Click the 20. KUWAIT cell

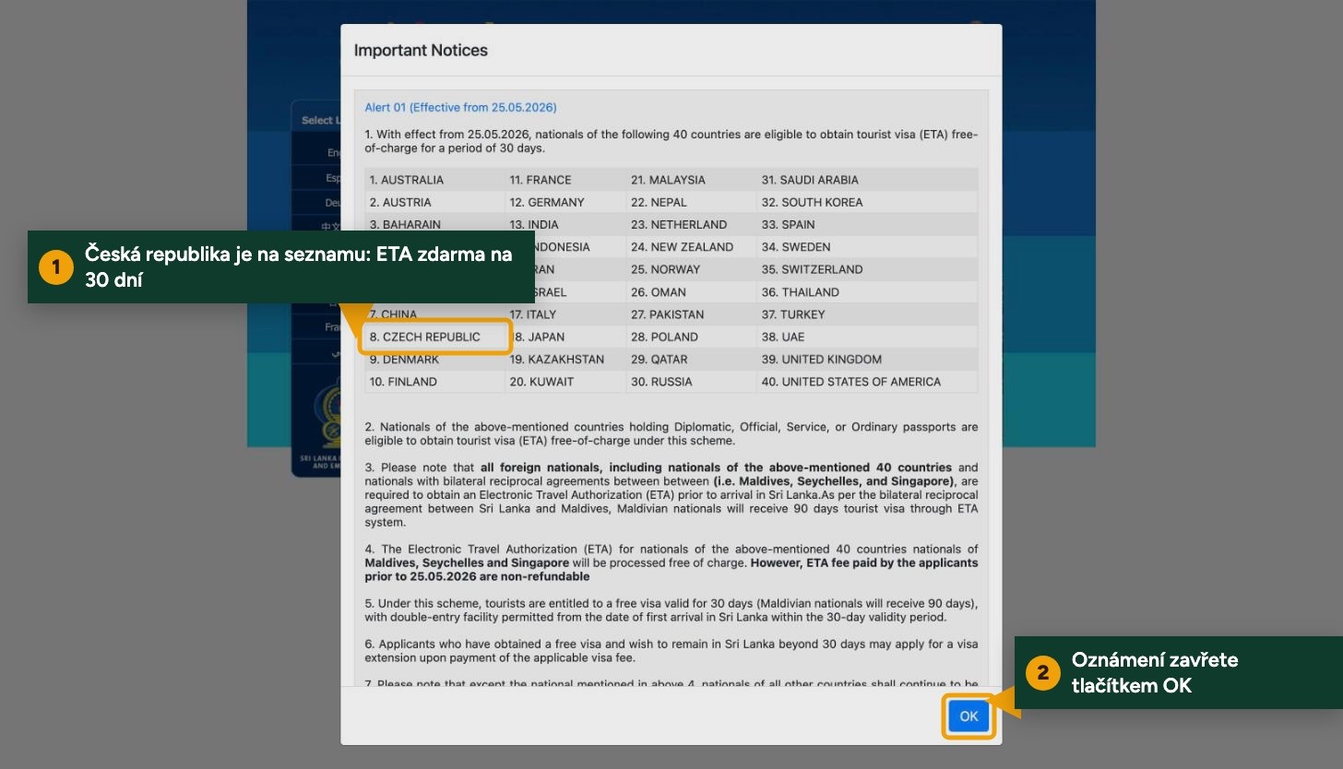565,382
